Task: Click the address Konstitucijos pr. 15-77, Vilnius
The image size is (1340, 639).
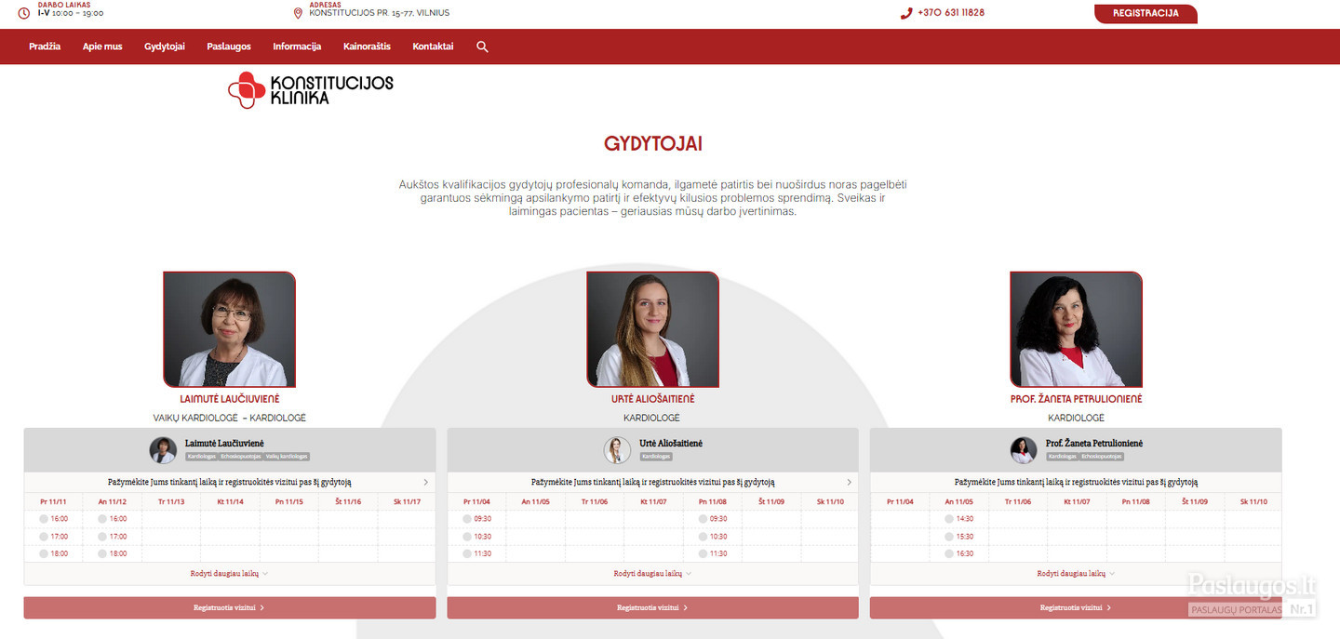Action: (x=380, y=13)
